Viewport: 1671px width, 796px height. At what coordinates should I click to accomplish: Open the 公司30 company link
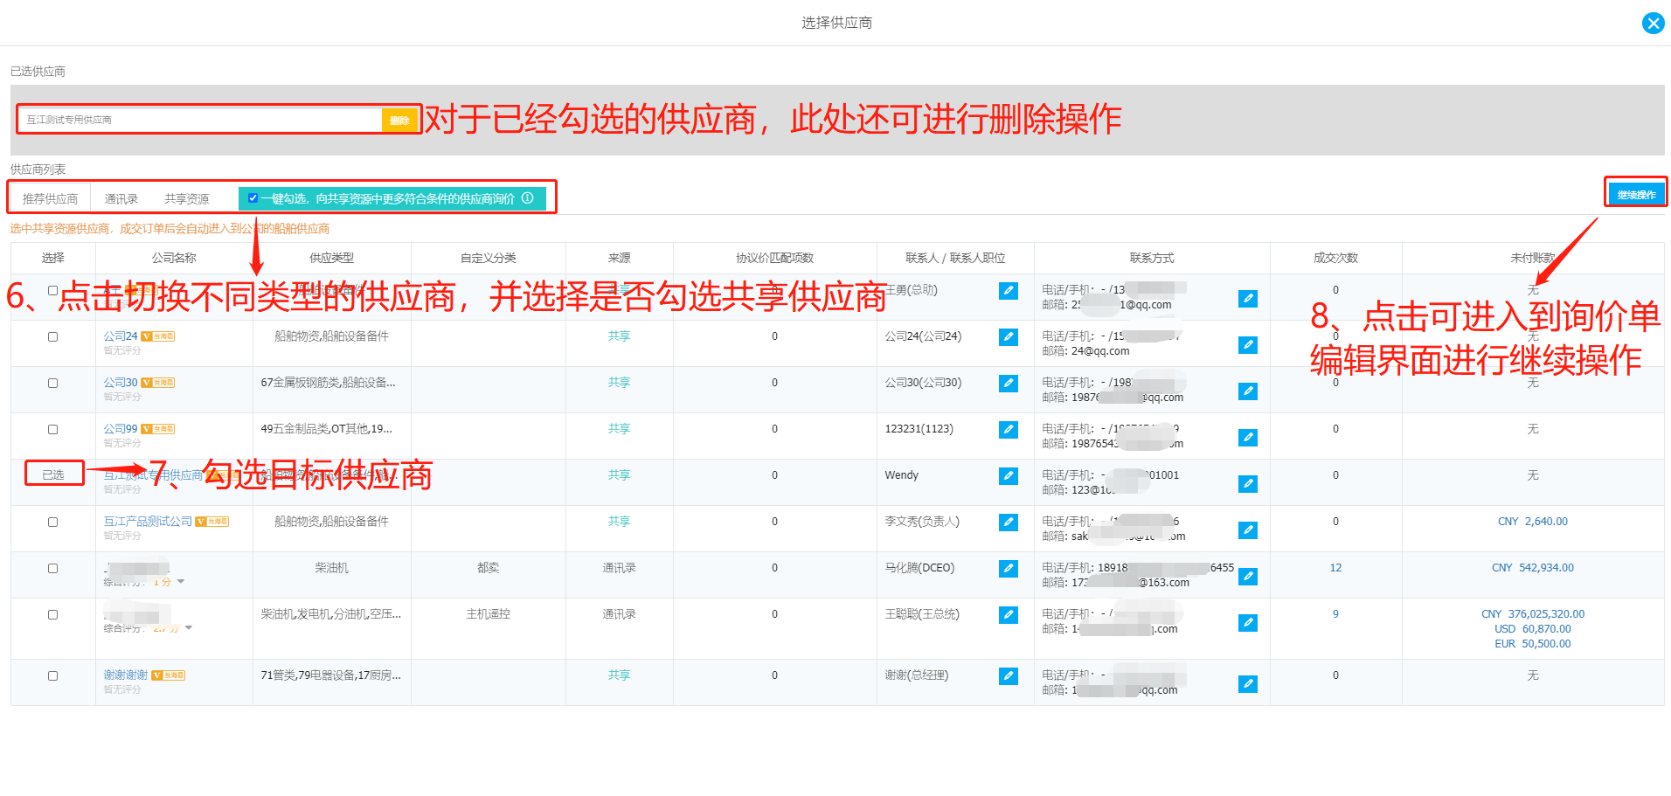pos(121,383)
